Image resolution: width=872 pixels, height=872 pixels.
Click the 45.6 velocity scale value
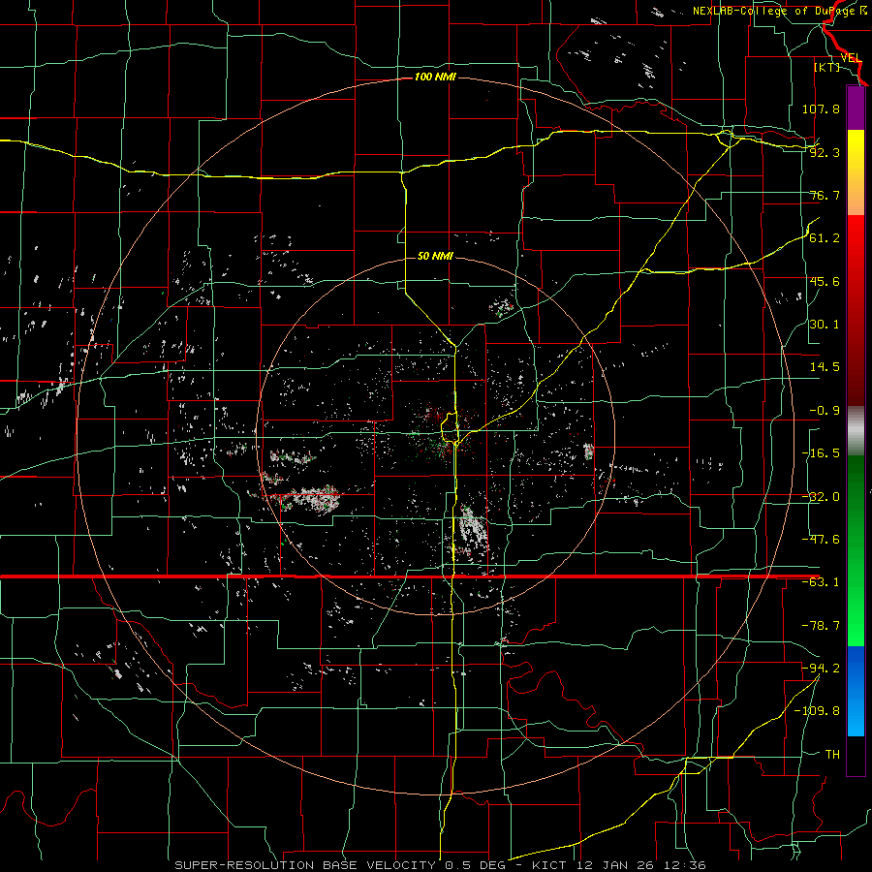pos(825,281)
